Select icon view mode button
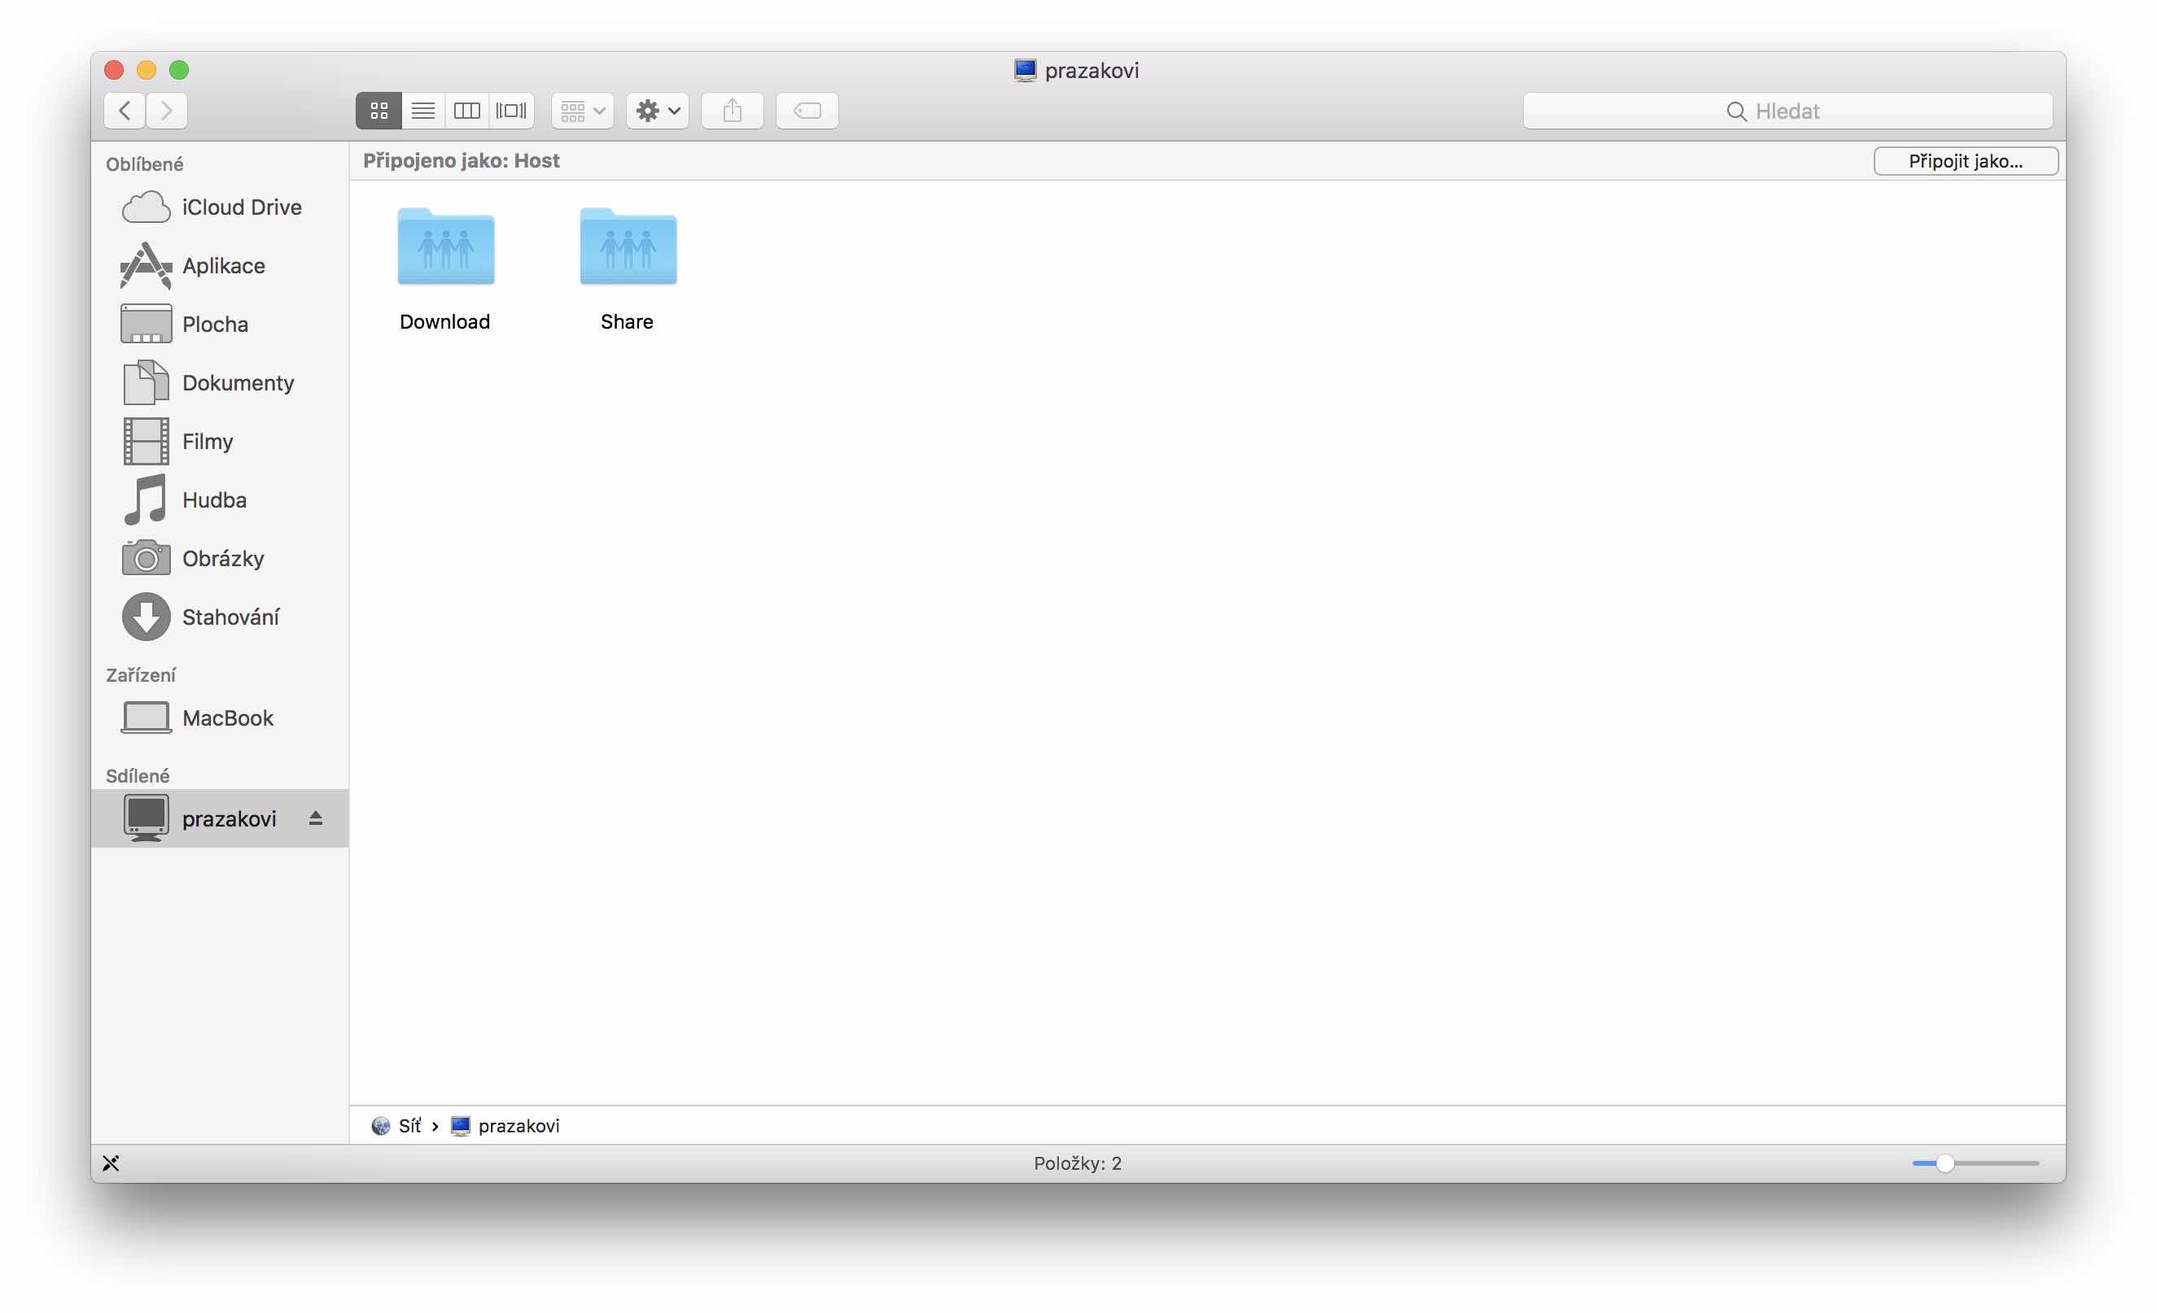Viewport: 2157px width, 1313px height. [x=379, y=111]
